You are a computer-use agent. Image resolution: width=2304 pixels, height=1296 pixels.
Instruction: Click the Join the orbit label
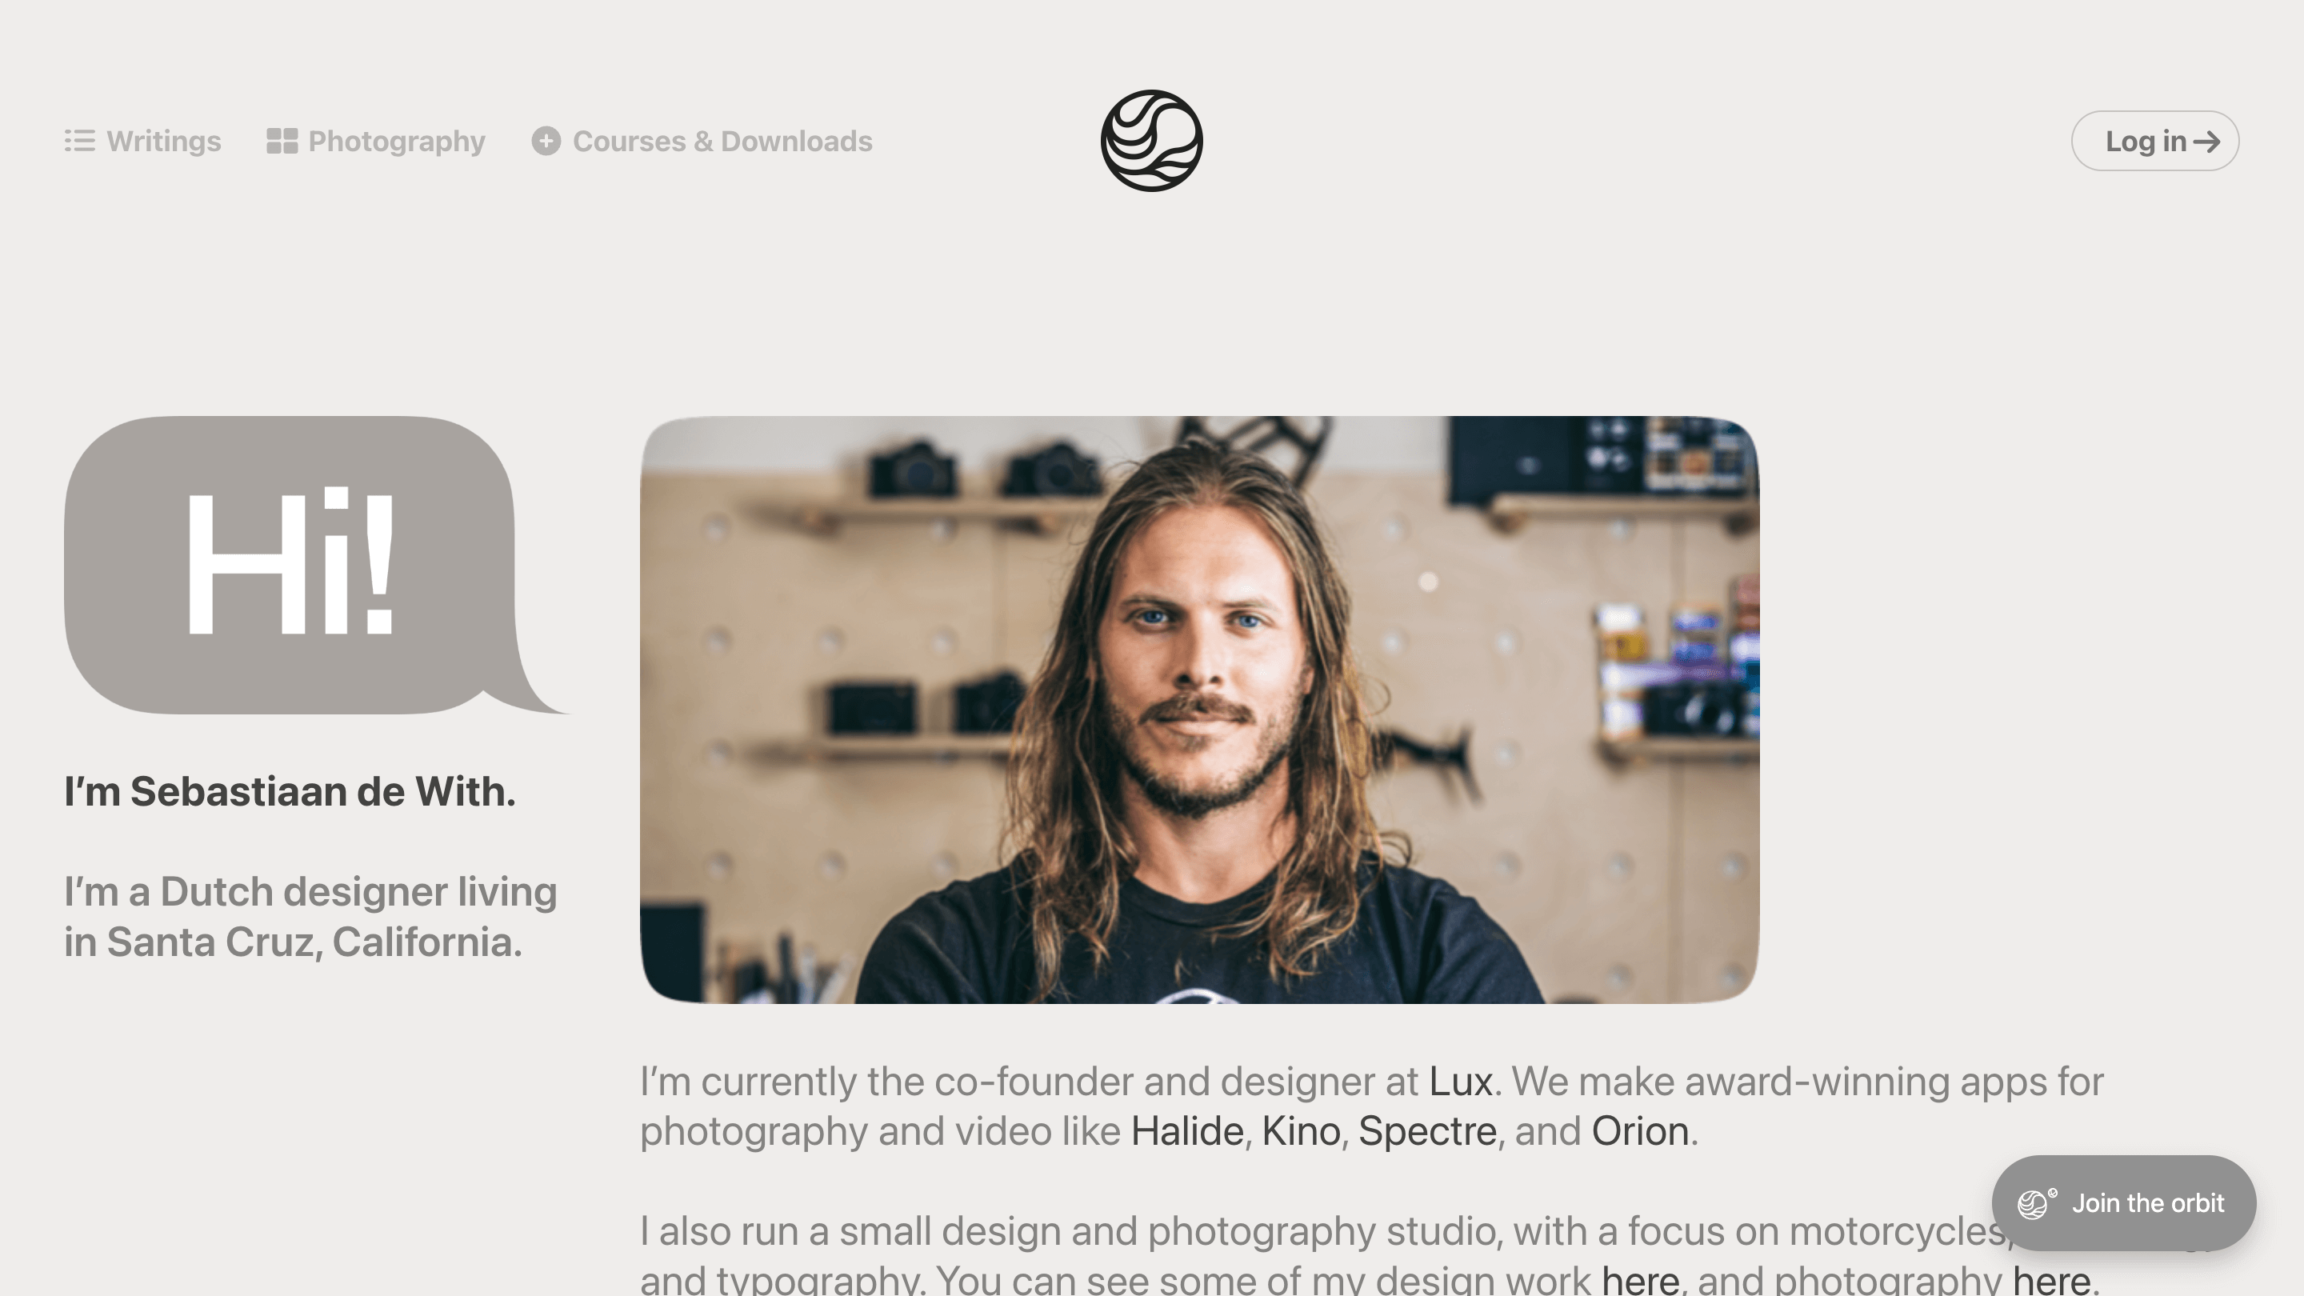(x=2147, y=1203)
